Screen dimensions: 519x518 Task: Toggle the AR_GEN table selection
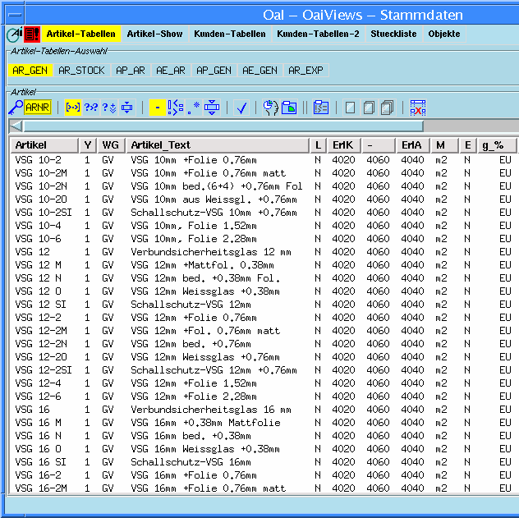click(x=30, y=71)
